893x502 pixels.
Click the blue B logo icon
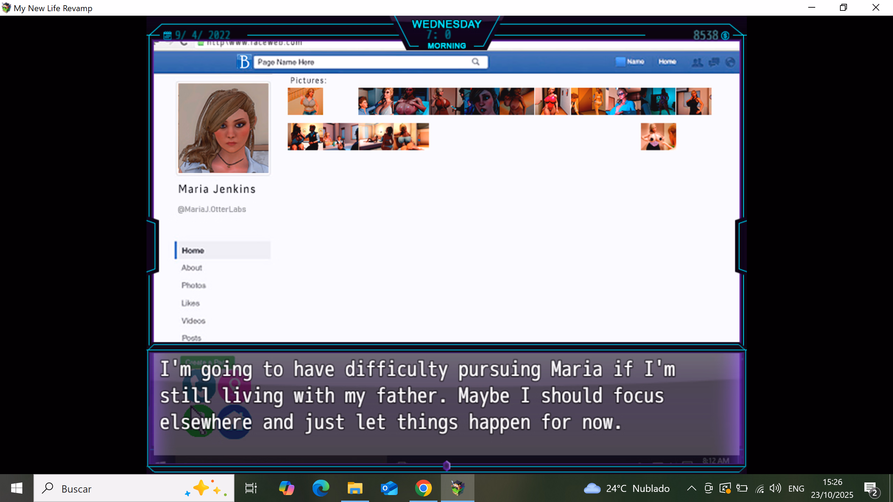(x=244, y=62)
